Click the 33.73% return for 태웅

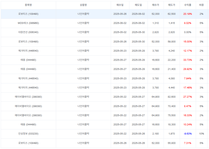(x=188, y=60)
